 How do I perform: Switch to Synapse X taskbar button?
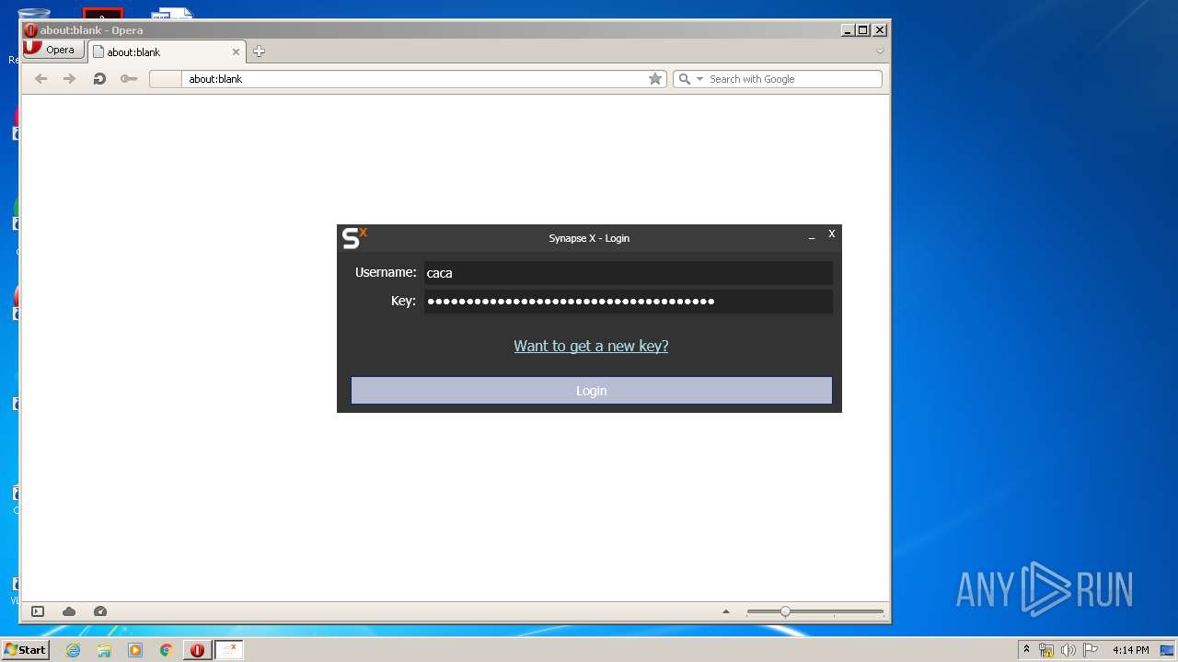click(230, 650)
